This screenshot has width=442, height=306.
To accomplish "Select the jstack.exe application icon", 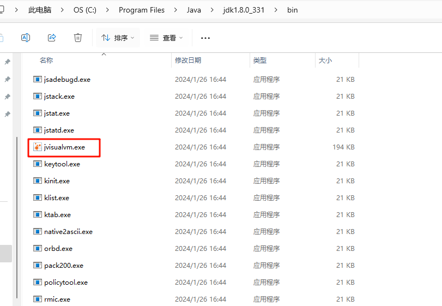I will pyautogui.click(x=38, y=97).
